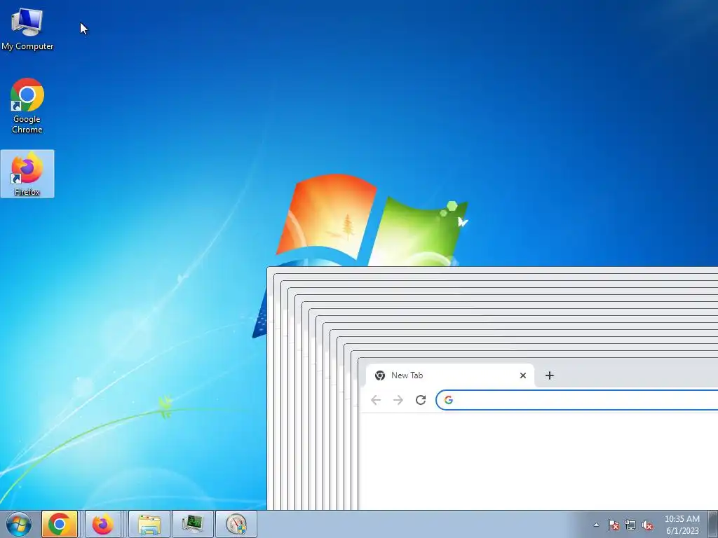Switch to Chrome in the taskbar
The height and width of the screenshot is (538, 718).
[60, 524]
